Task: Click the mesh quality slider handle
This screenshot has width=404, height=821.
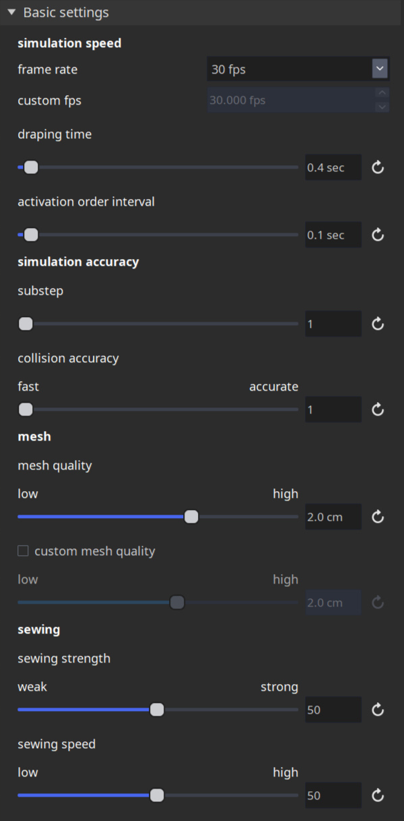Action: click(191, 517)
